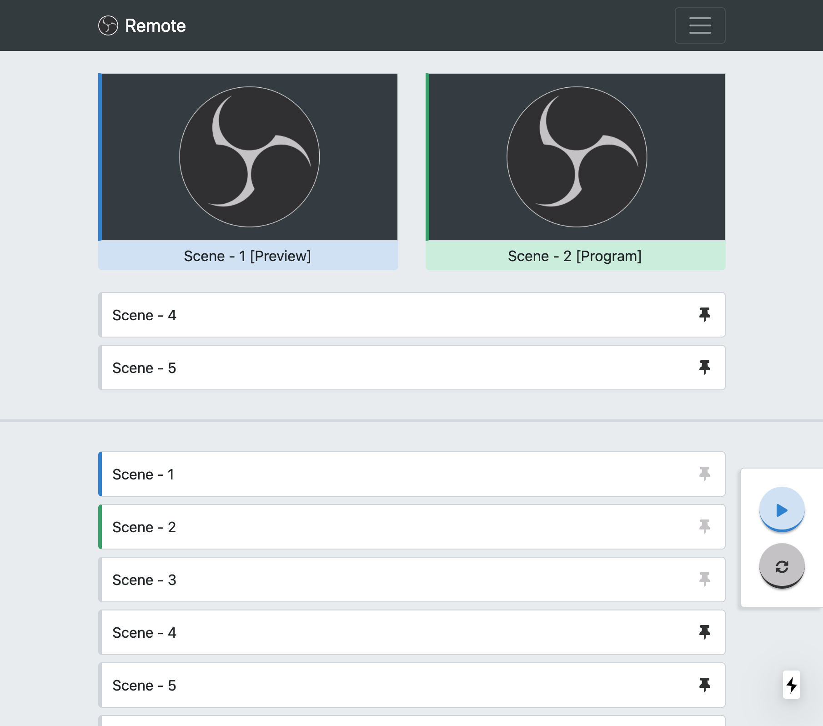
Task: Click the refresh transition icon
Action: pyautogui.click(x=782, y=566)
